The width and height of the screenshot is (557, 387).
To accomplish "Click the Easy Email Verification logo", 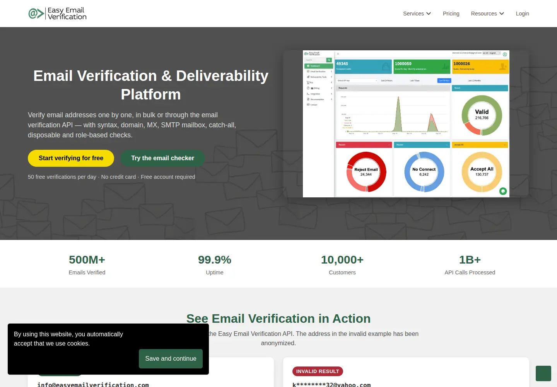I will 58,14.
